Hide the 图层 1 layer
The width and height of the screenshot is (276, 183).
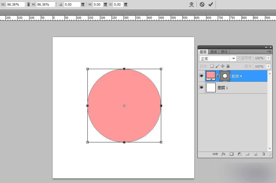[201, 87]
